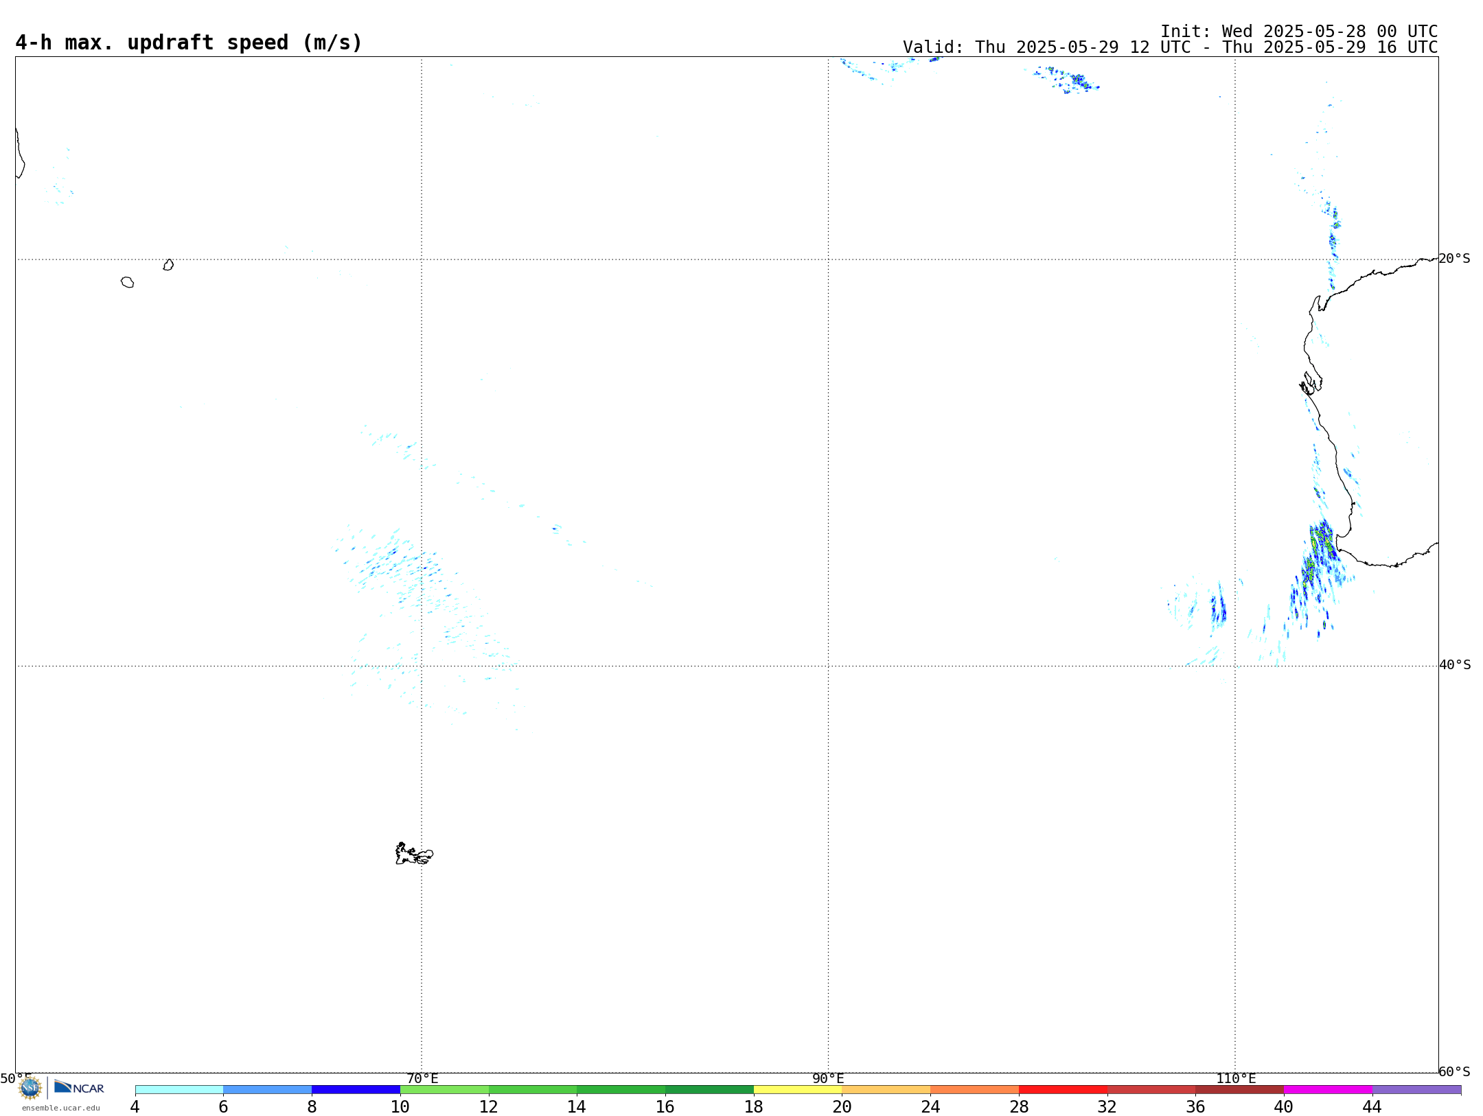Click the 20°S latitude label
1483x1116 pixels.
[x=1454, y=259]
